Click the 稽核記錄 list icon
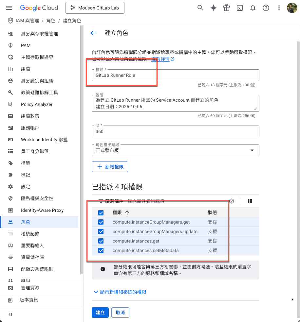Viewport: 300px width, 322px height. pos(10,234)
